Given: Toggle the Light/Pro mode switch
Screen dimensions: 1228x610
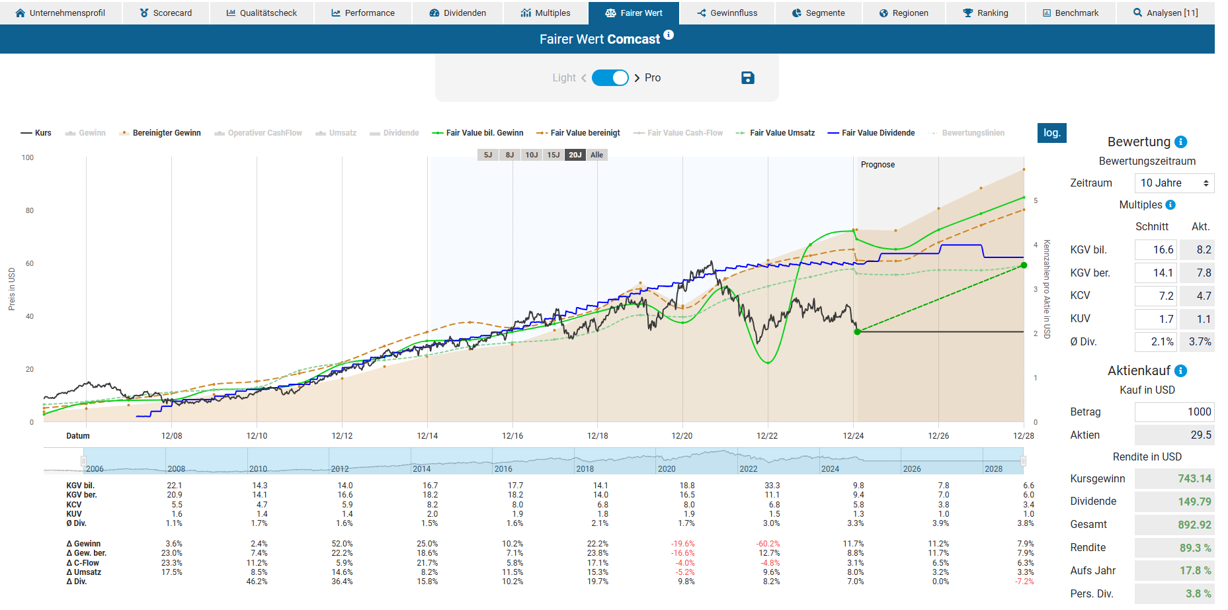Looking at the screenshot, I should (610, 78).
